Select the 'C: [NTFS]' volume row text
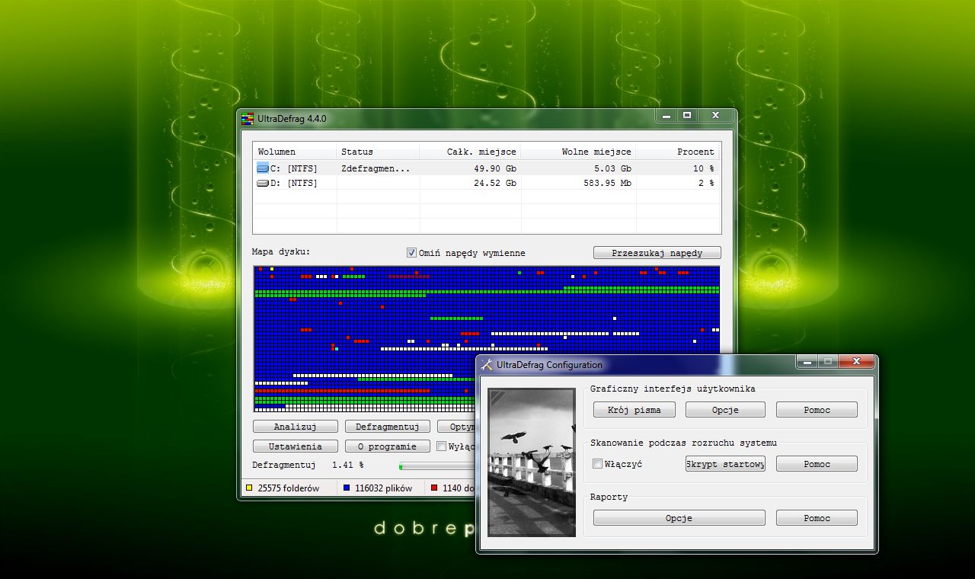 pyautogui.click(x=294, y=168)
